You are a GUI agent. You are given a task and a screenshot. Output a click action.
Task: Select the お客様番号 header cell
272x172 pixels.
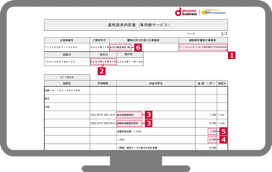[x=67, y=40]
